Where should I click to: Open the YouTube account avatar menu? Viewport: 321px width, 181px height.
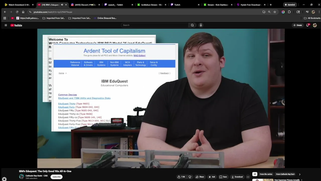(315, 25)
